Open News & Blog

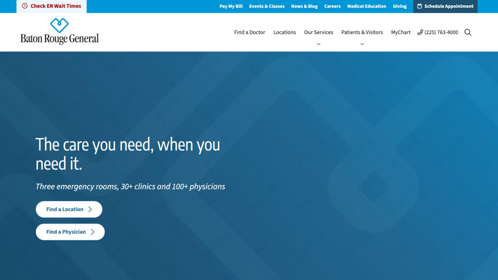click(x=304, y=6)
